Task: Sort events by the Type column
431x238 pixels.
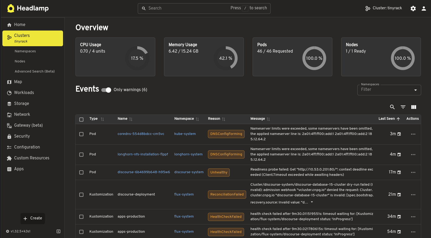Action: pyautogui.click(x=102, y=119)
